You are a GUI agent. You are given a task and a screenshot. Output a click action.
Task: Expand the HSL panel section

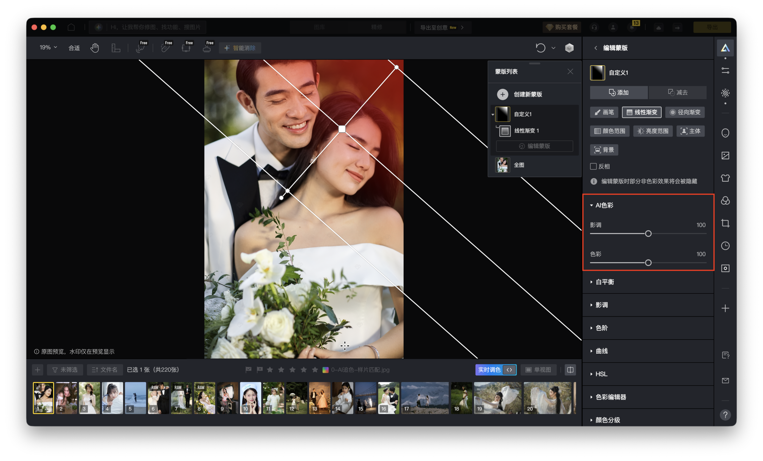601,374
